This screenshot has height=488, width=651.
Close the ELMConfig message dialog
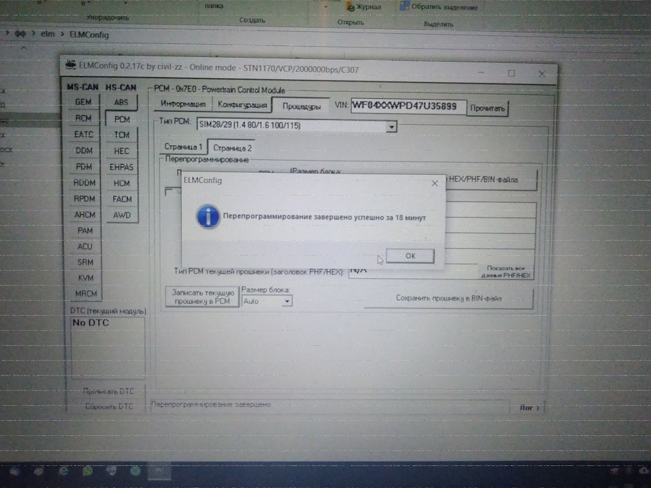[434, 183]
